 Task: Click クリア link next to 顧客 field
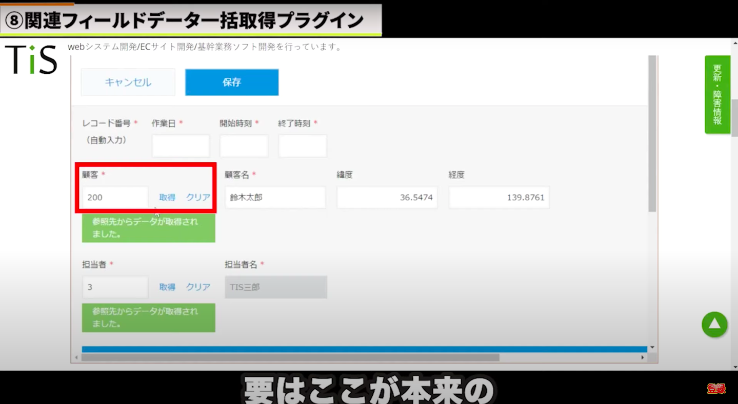pyautogui.click(x=198, y=198)
